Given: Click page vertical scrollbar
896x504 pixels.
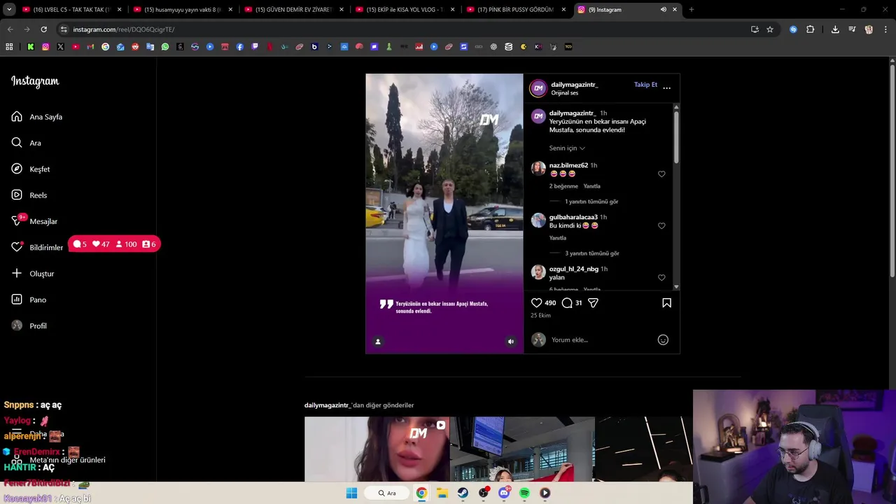Looking at the screenshot, I should pos(892,171).
